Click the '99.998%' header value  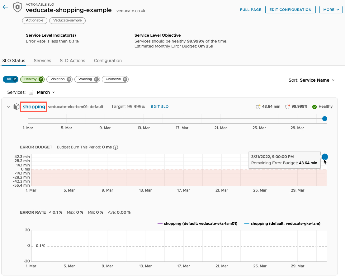pyautogui.click(x=299, y=107)
